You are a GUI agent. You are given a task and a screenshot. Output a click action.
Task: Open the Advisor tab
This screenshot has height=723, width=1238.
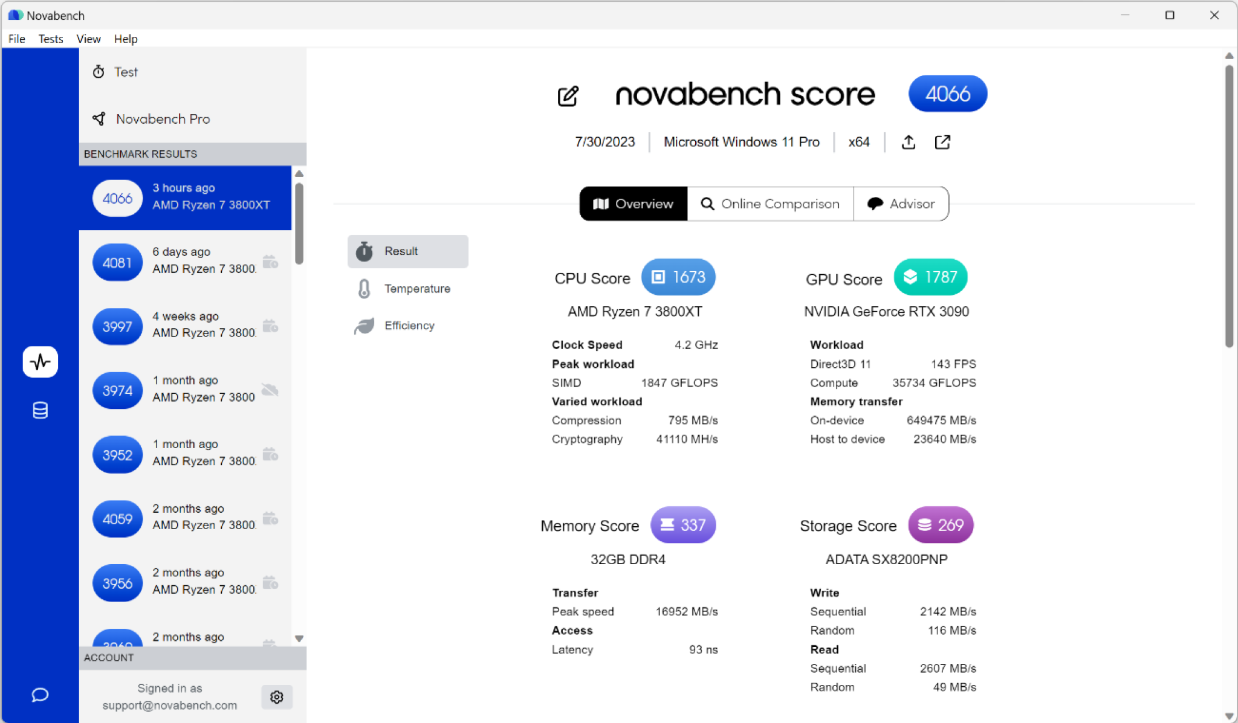point(901,204)
